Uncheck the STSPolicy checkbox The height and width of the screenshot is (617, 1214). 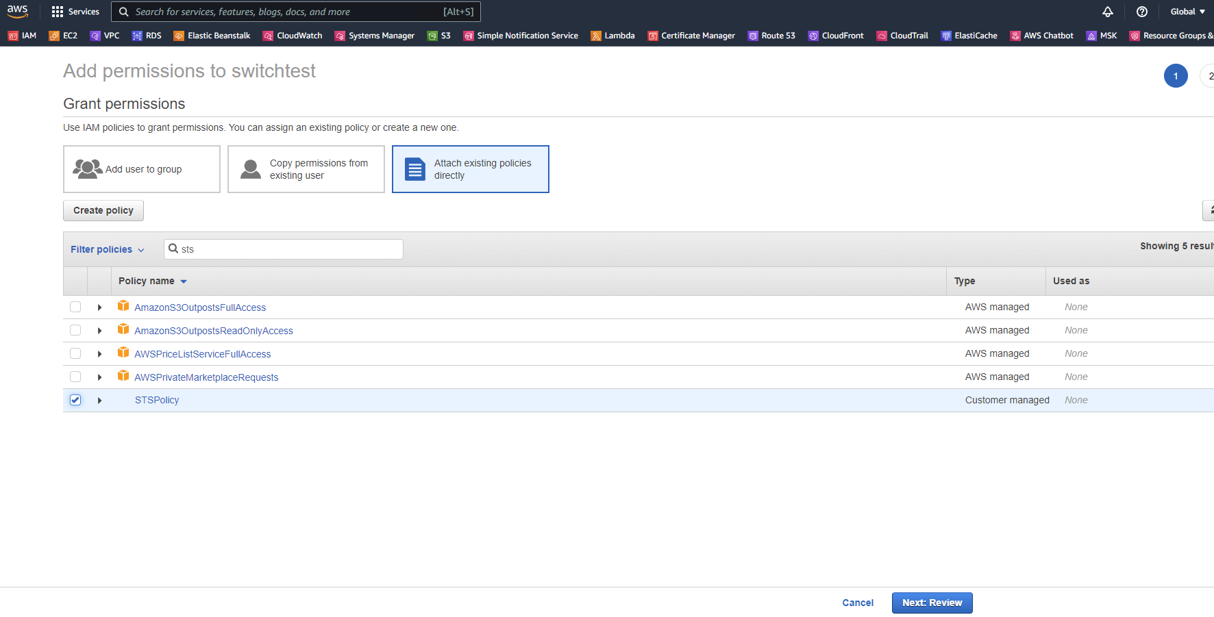pyautogui.click(x=75, y=400)
